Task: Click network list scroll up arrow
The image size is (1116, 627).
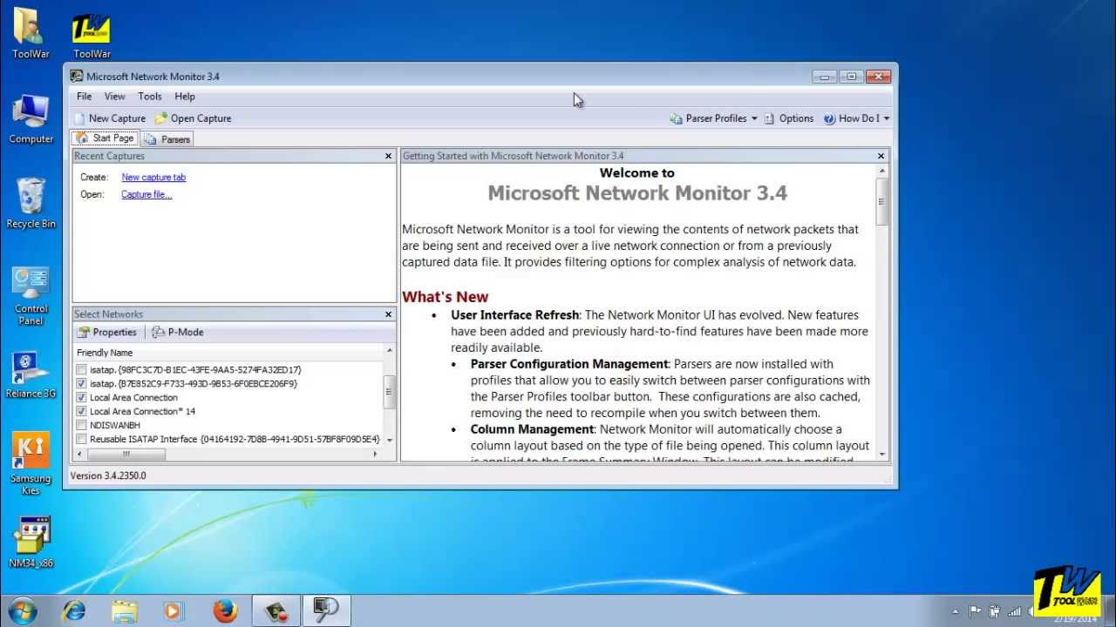Action: [390, 352]
